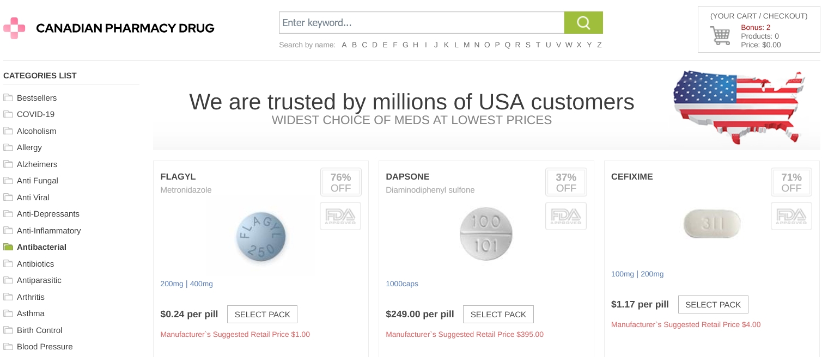Open the COVID-19 category
This screenshot has width=822, height=357.
(35, 114)
